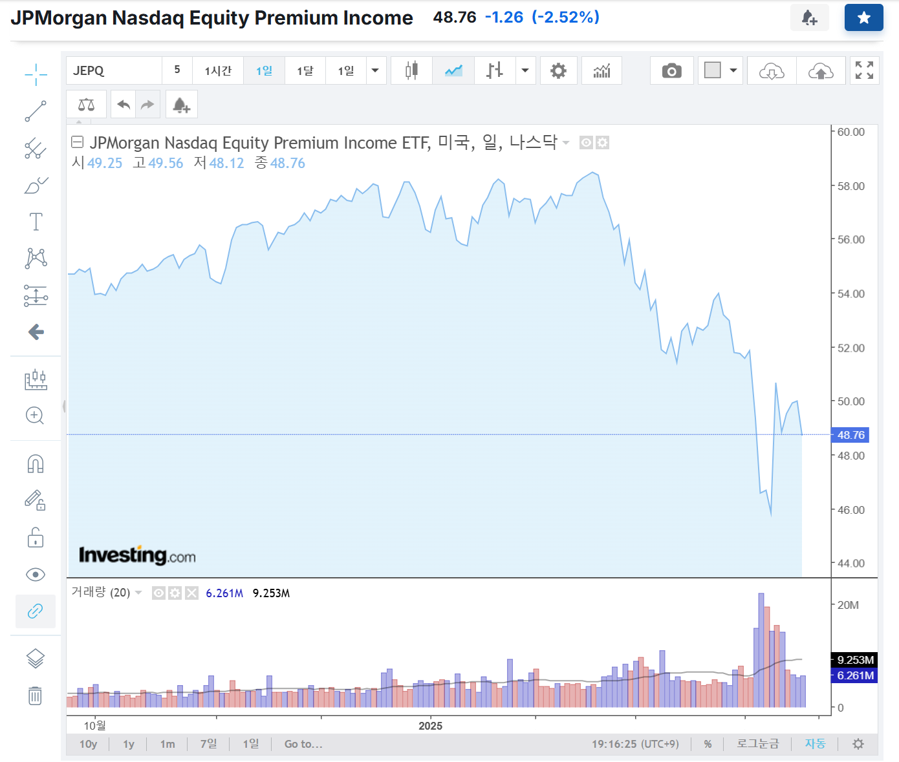The height and width of the screenshot is (762, 899).
Task: Toggle percent scale mode
Action: pyautogui.click(x=708, y=744)
